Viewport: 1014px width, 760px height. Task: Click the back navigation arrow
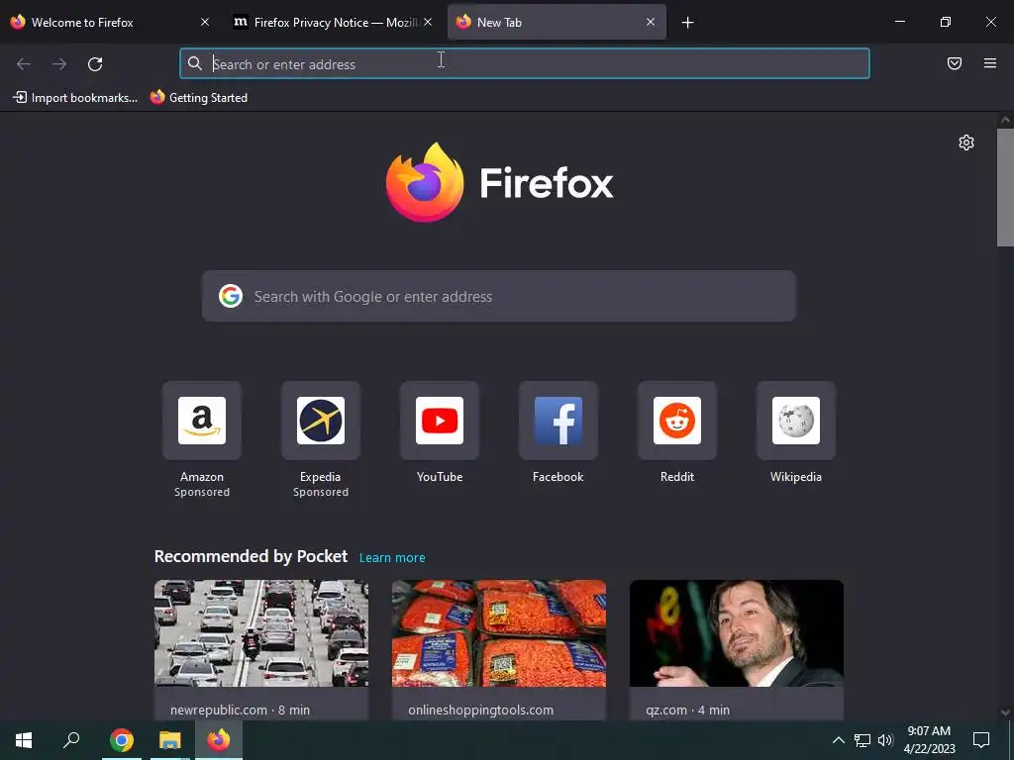[x=24, y=64]
